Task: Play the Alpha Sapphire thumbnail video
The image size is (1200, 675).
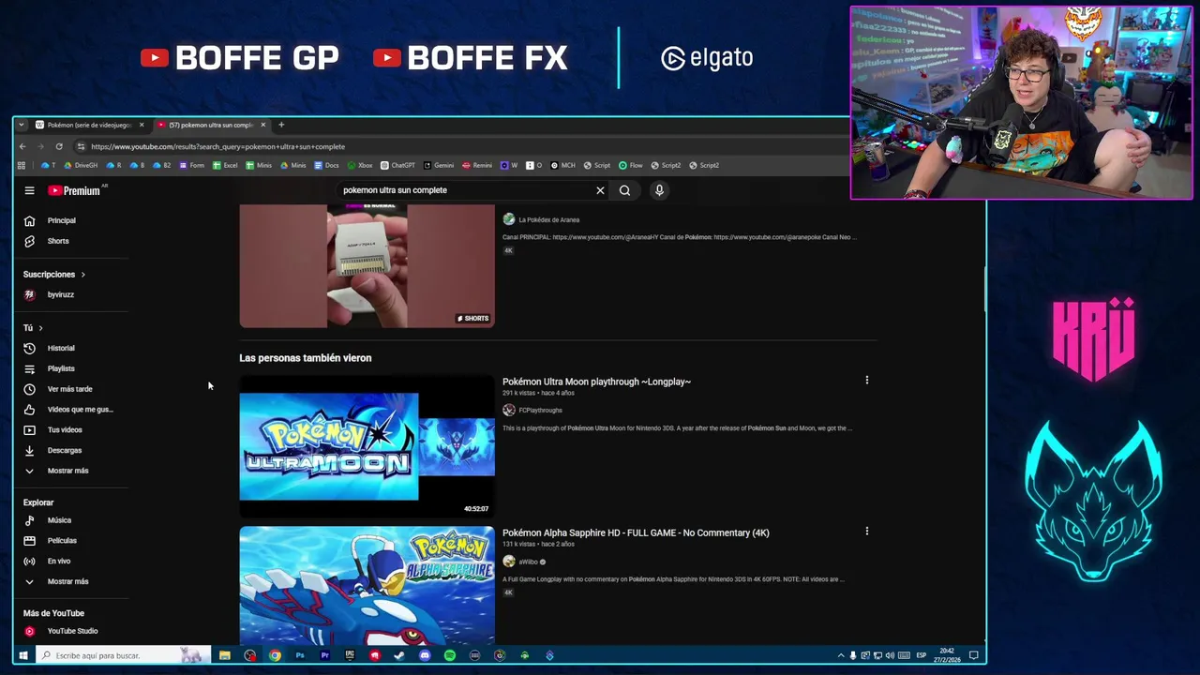Action: 367,585
